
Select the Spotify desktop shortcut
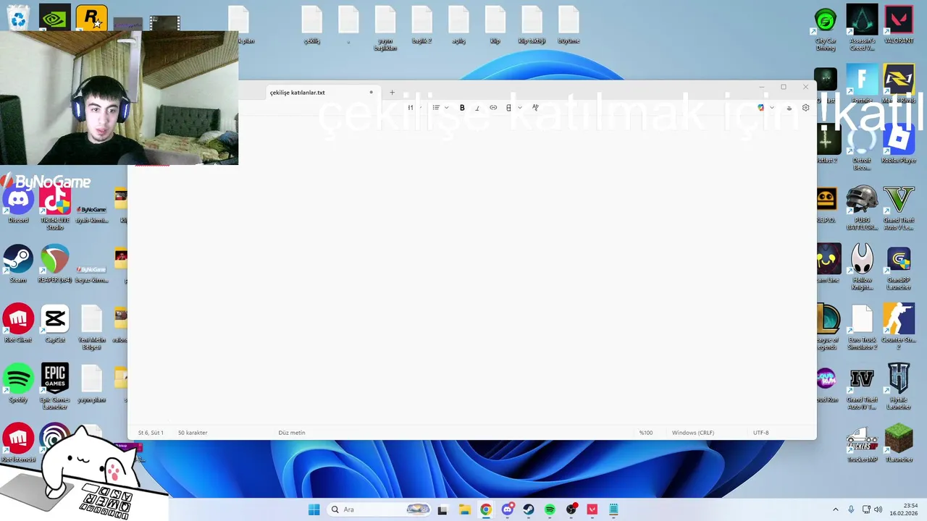tap(18, 384)
